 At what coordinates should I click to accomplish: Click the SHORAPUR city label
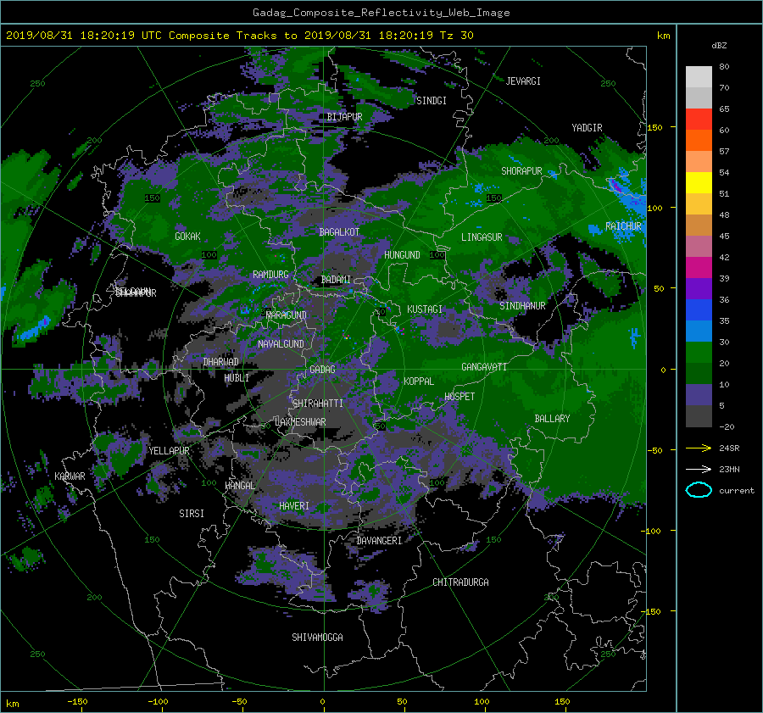pos(521,171)
